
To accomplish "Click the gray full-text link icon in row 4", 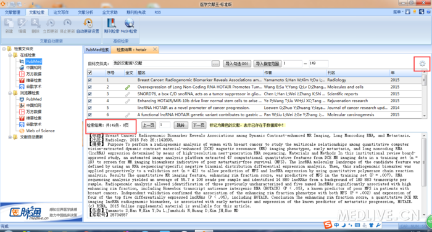I will (x=128, y=101).
